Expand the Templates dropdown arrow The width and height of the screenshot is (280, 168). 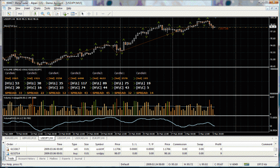point(76,14)
